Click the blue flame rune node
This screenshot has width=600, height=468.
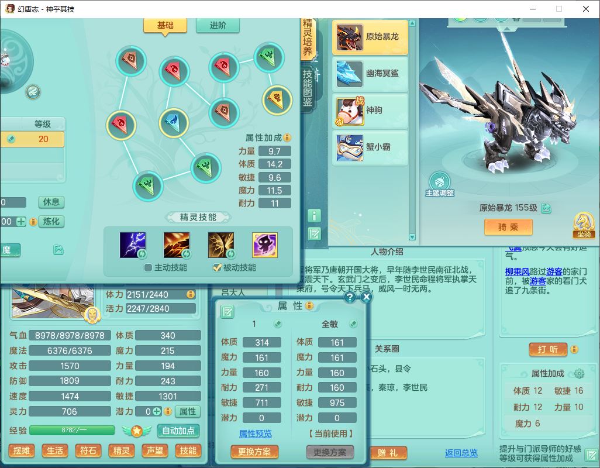(173, 123)
